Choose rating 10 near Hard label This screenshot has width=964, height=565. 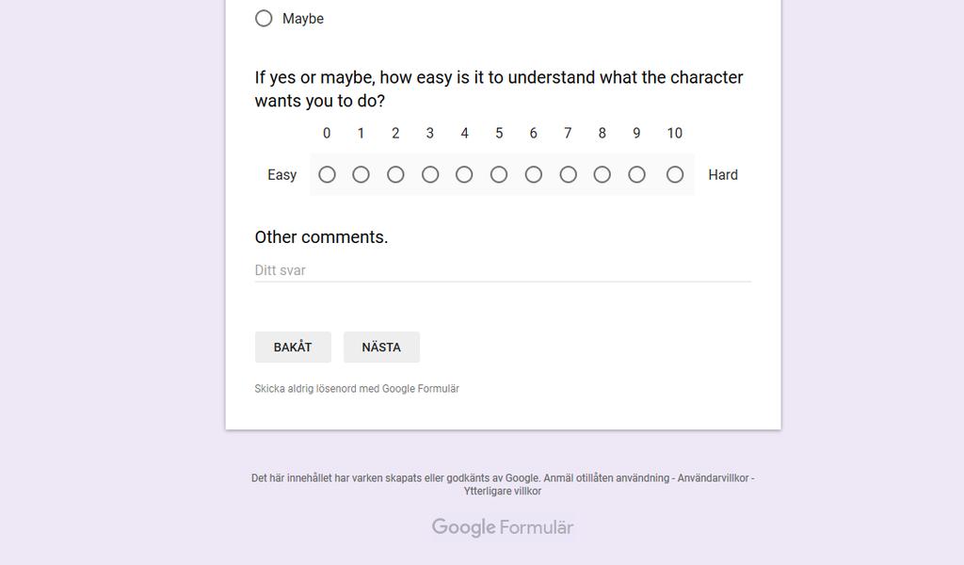[x=675, y=174]
